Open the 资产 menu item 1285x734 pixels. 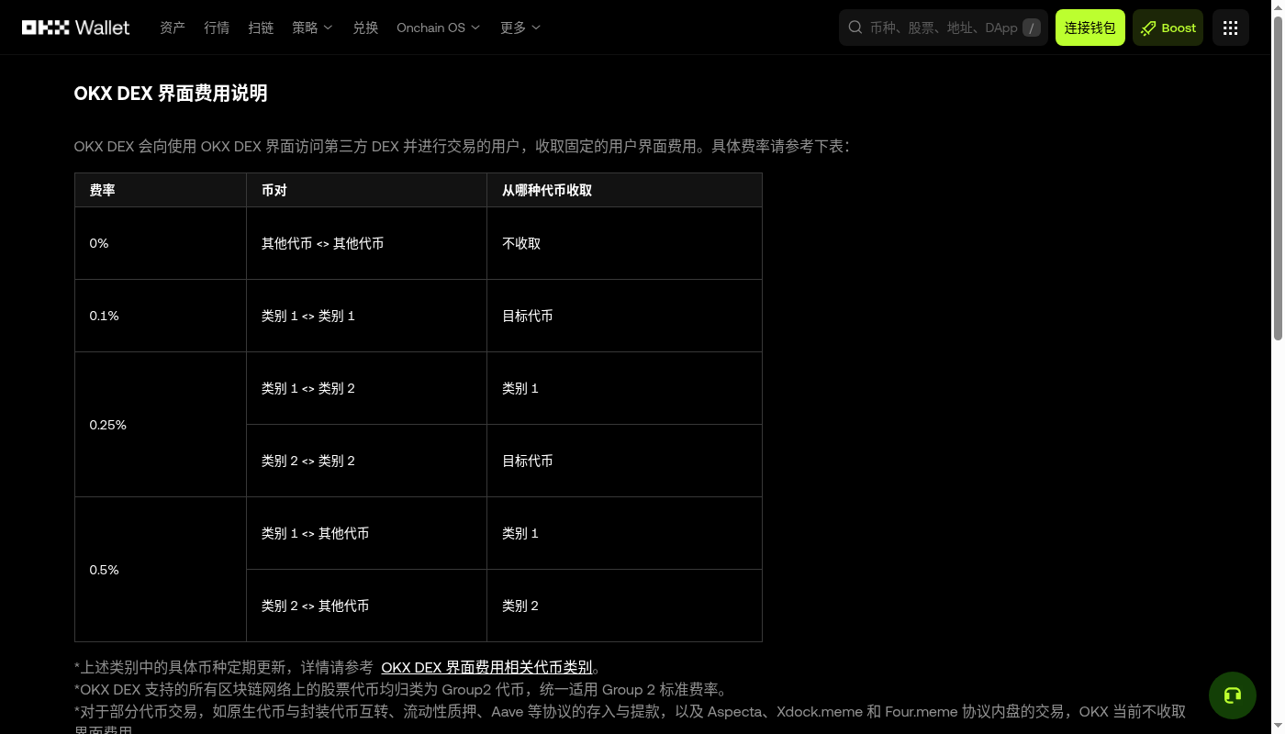coord(173,28)
